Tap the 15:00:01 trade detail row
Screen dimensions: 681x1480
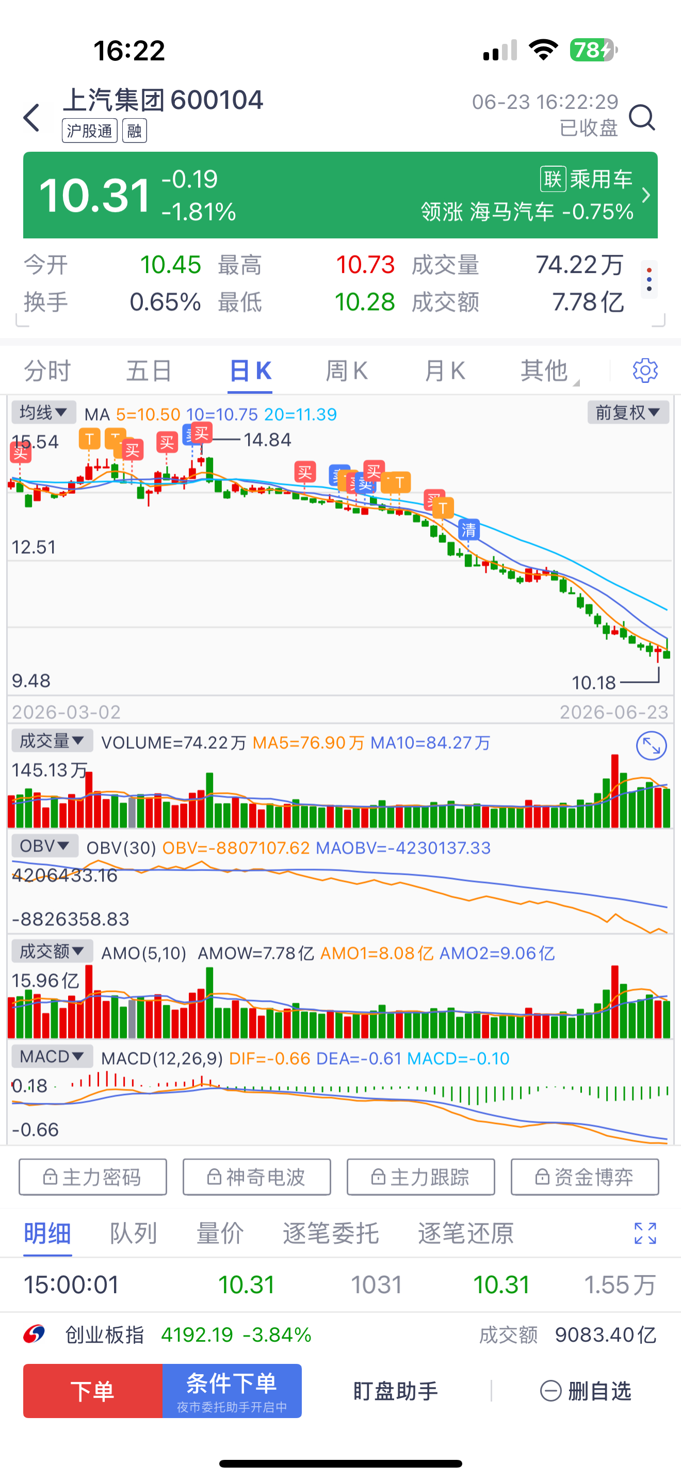coord(340,1284)
